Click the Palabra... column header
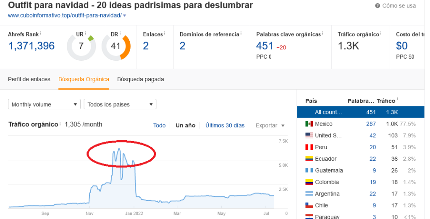Image resolution: width=430 pixels, height=219 pixels. pyautogui.click(x=361, y=101)
